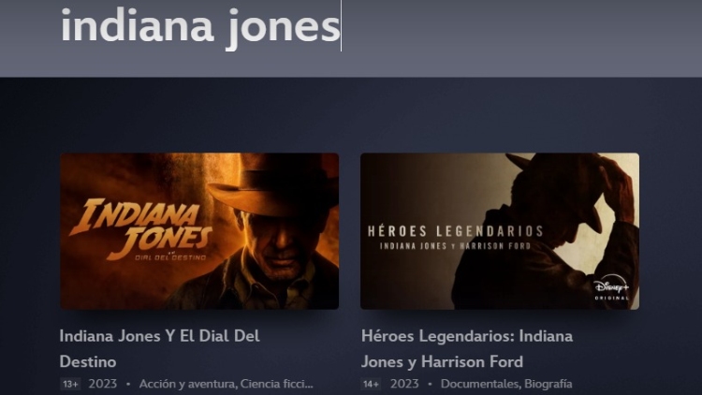
Task: Select the title "Héroes Legendarios: Indiana Jones y Harrison Ford"
Action: click(x=467, y=348)
